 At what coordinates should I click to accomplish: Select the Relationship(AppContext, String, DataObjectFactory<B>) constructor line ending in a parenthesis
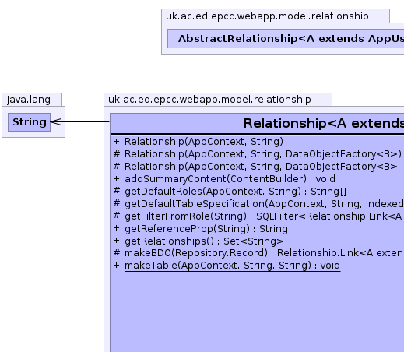[x=263, y=154]
